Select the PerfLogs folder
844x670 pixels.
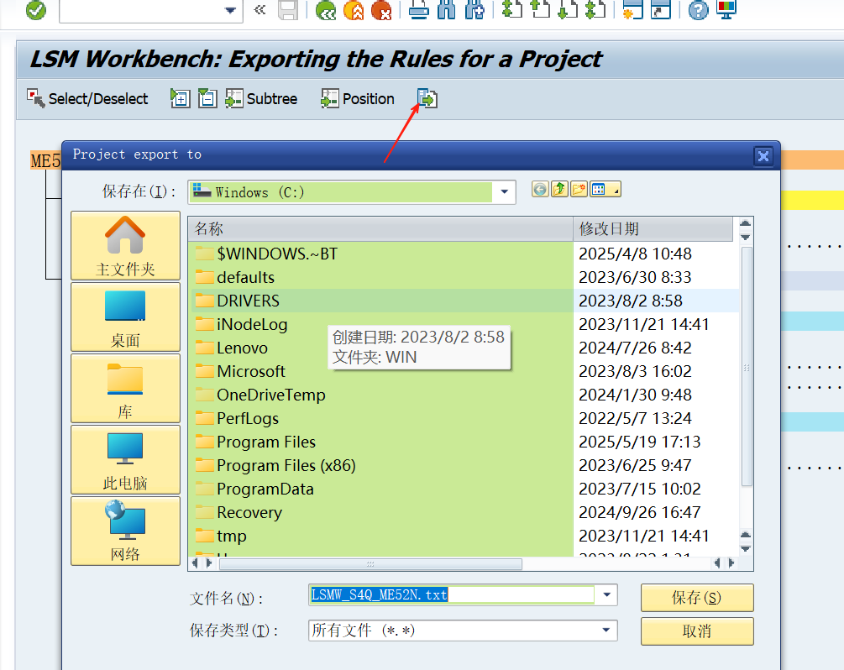237,418
